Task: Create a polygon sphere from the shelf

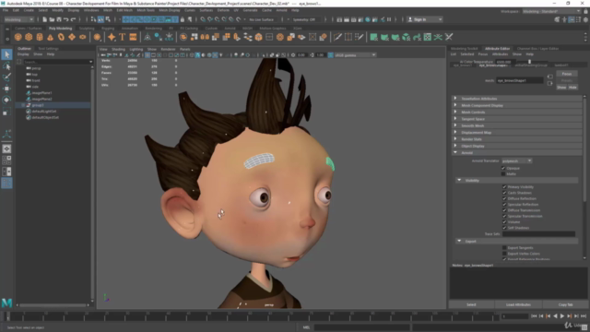Action: (x=18, y=37)
